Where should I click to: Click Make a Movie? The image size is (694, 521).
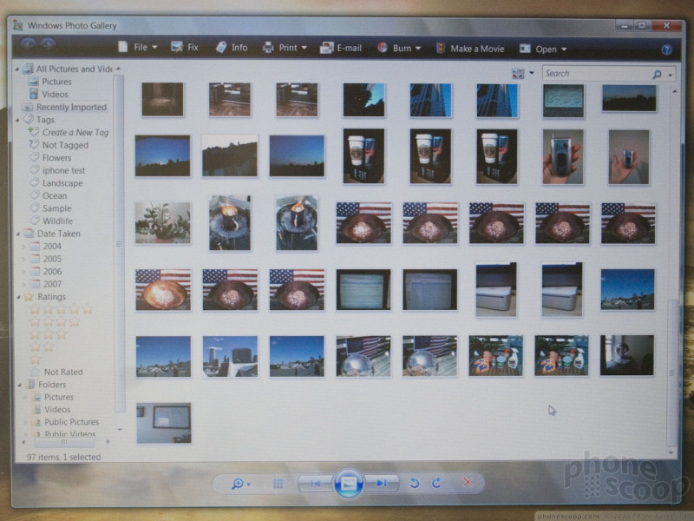click(470, 49)
